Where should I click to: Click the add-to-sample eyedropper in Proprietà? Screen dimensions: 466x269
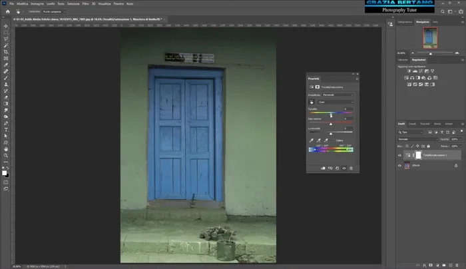(319, 140)
